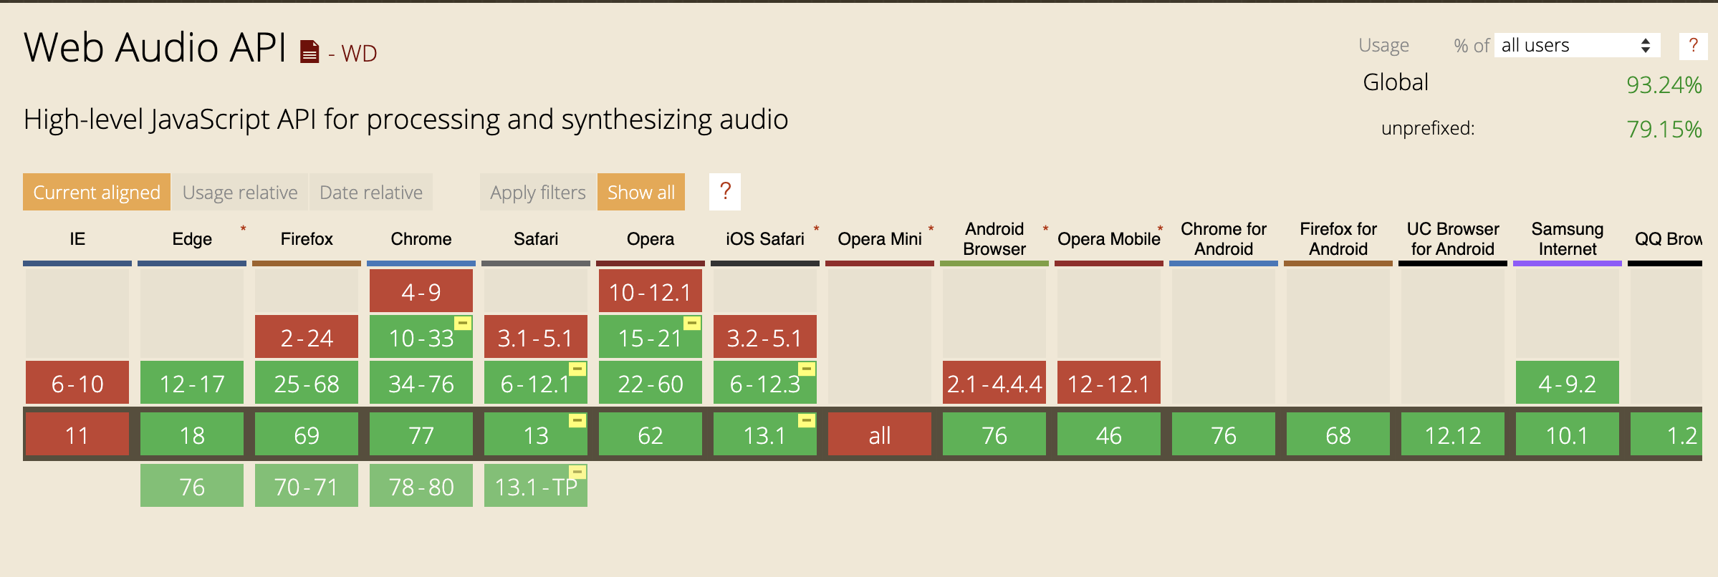
Task: Click the note flag on Safari 6-12.1
Action: 577,369
